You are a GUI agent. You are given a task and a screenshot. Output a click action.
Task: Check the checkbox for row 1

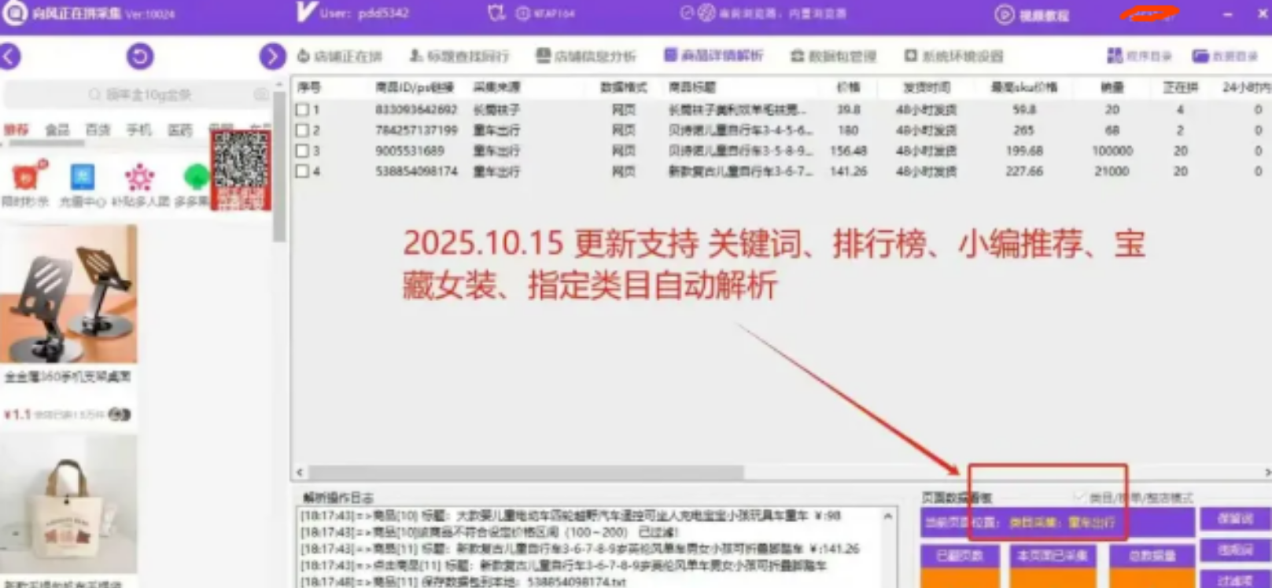pos(303,110)
